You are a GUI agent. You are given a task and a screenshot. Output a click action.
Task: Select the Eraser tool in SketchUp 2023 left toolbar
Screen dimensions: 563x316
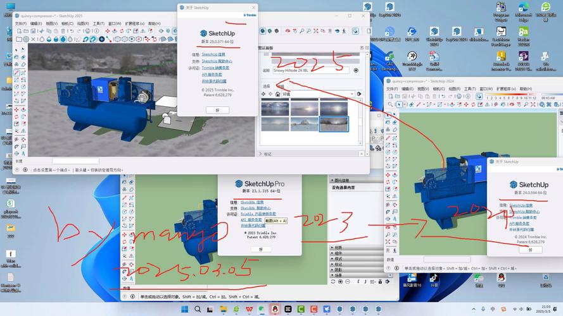click(x=132, y=182)
